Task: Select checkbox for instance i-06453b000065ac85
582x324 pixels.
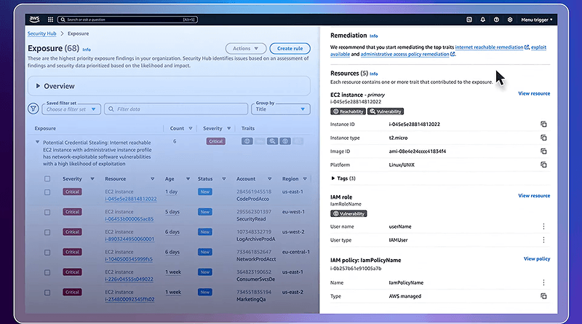Action: (47, 212)
